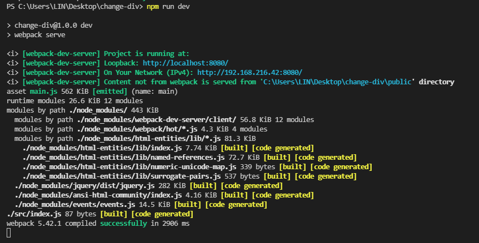Viewport: 479px width, 243px height.
Task: Click surrogate-pairs.js file path
Action: [x=122, y=176]
